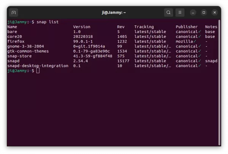Click the cursor at the bottom prompt
The width and height of the screenshot is (228, 154).
coord(38,71)
